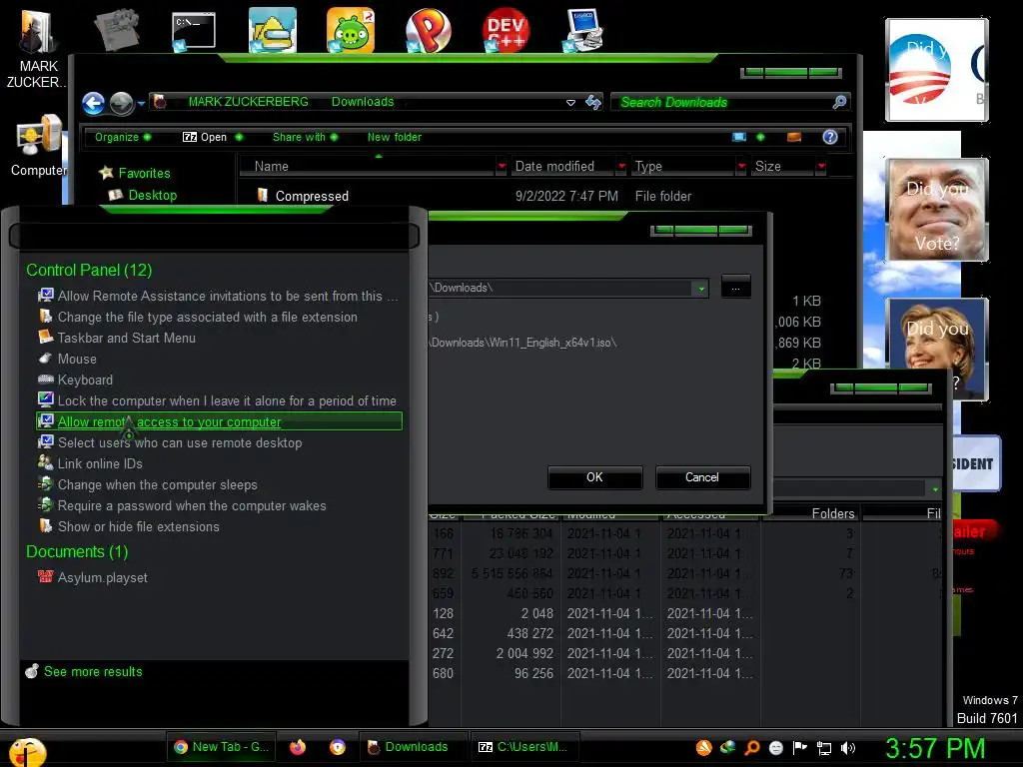Open the Start orb smiley button
The width and height of the screenshot is (1023, 767).
point(27,751)
